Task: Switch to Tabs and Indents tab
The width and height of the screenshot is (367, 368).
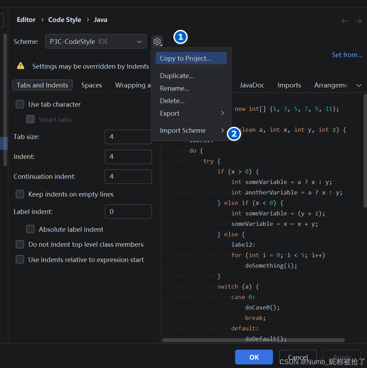Action: (x=42, y=85)
